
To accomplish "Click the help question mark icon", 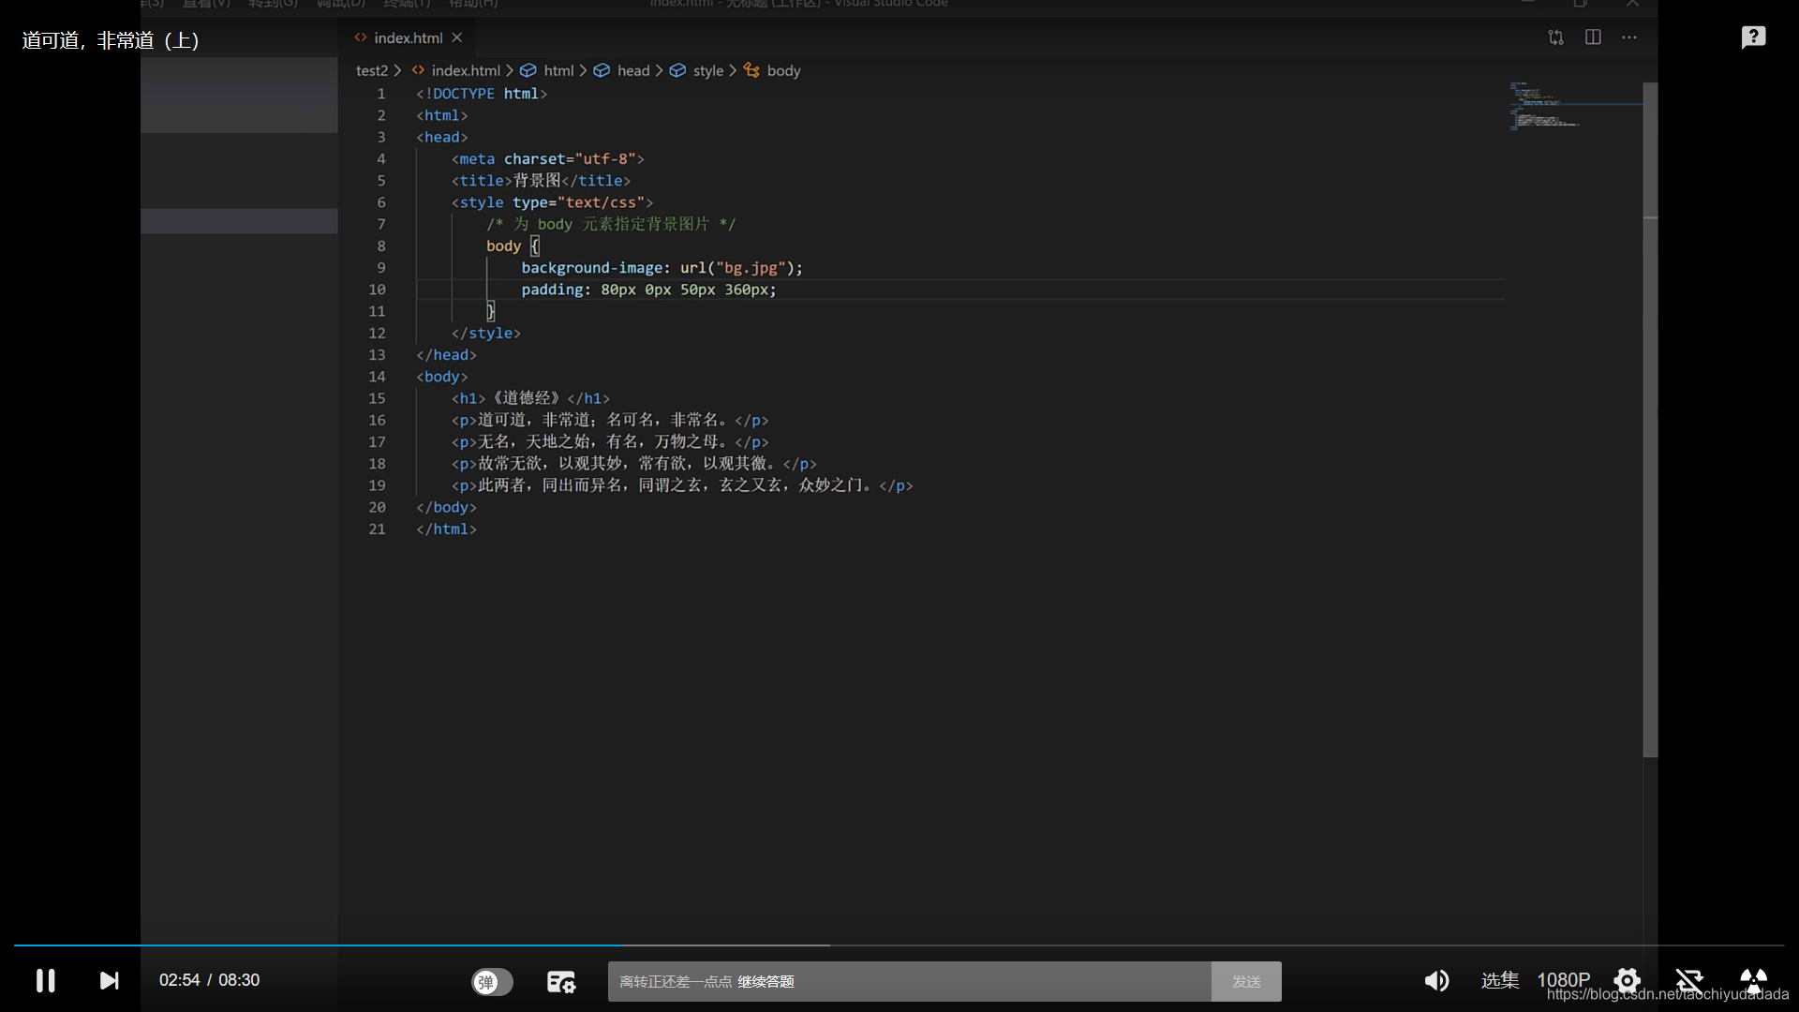I will click(1753, 37).
